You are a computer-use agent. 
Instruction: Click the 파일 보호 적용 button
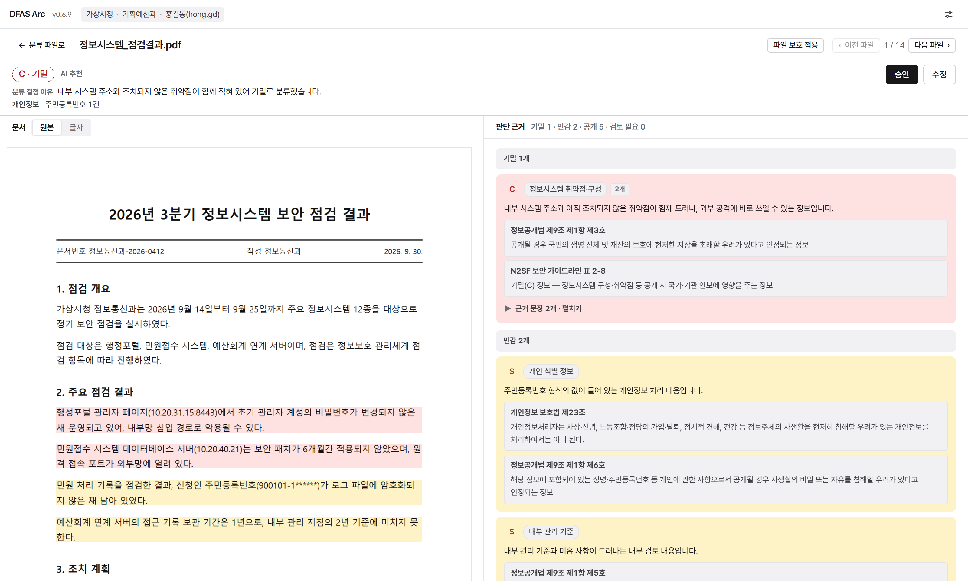(795, 45)
